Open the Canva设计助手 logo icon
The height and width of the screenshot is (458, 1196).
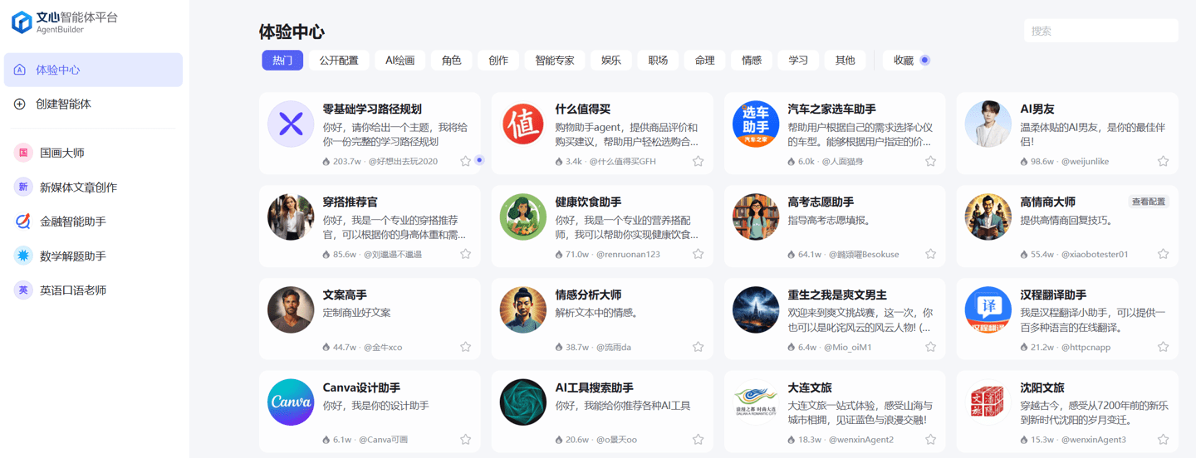point(291,403)
